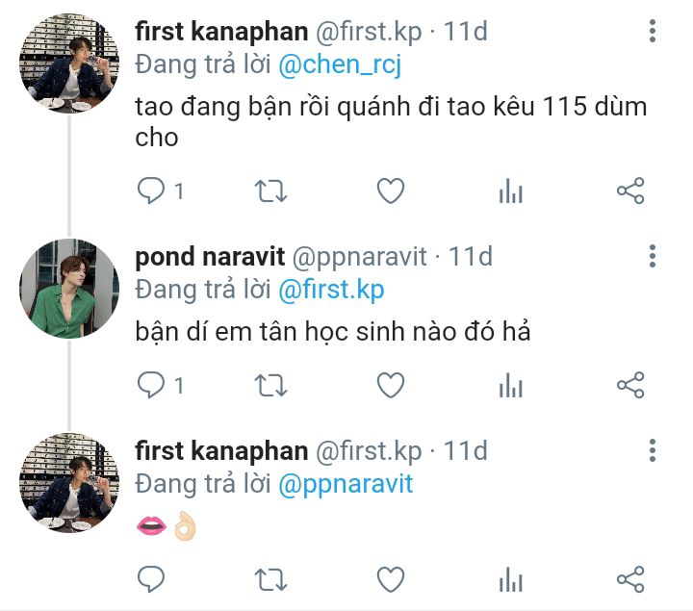Reply to pond naravit's tweet
693x611 pixels.
pos(151,386)
